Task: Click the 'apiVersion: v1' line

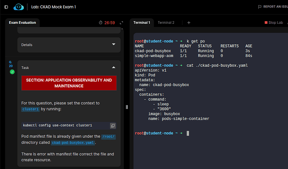Action: pyautogui.click(x=151, y=71)
